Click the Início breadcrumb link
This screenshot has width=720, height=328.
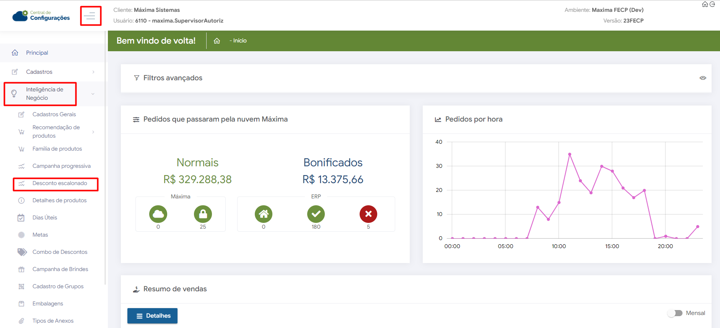pos(240,41)
